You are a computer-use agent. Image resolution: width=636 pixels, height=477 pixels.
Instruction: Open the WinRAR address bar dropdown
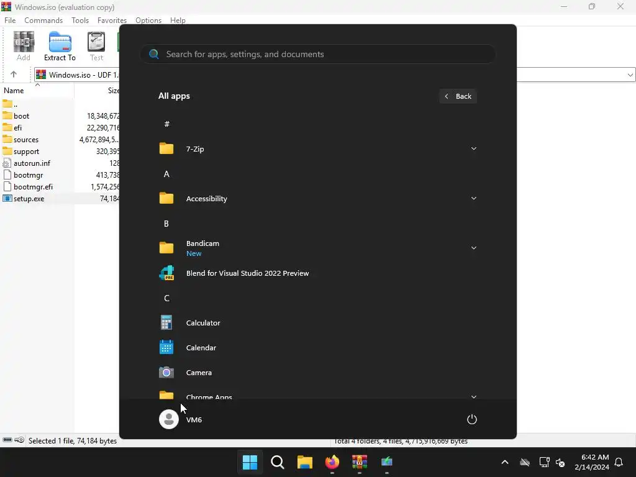630,75
